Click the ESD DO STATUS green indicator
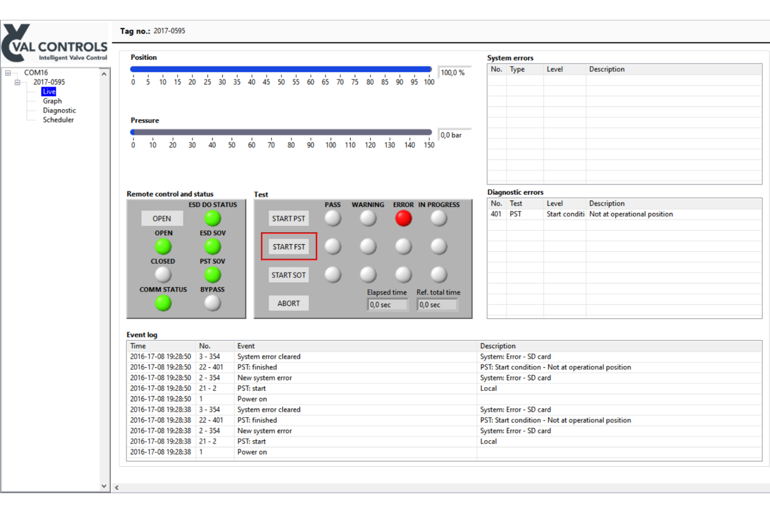 [x=213, y=219]
